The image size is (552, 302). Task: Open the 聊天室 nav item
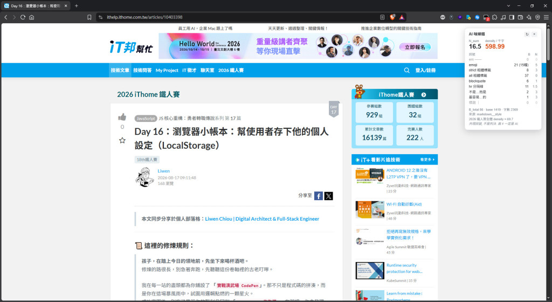coord(208,70)
